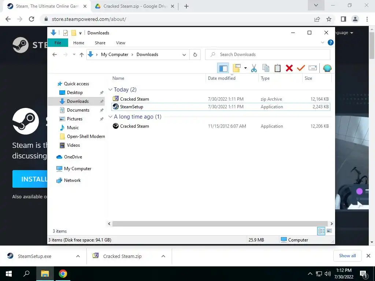Viewport: 375px width, 281px height.
Task: Collapse the Today (2) group
Action: (110, 90)
